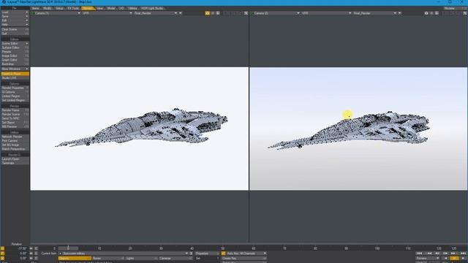Jump to first frame playback icon
Screen dimensions: 468x263
pos(419,254)
